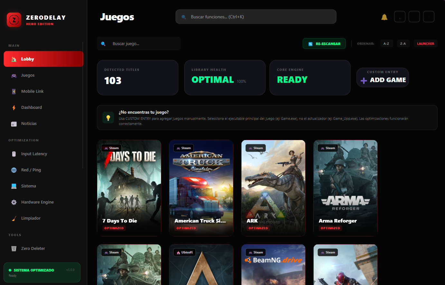Viewport: 445px width, 285px height.
Task: Click the 100% library health value
Action: pyautogui.click(x=241, y=81)
